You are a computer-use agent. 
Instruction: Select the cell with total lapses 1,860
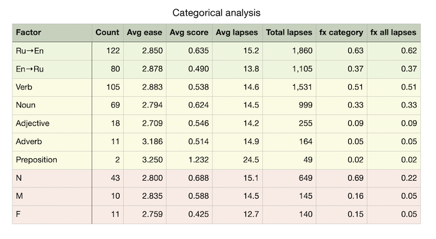tap(289, 51)
